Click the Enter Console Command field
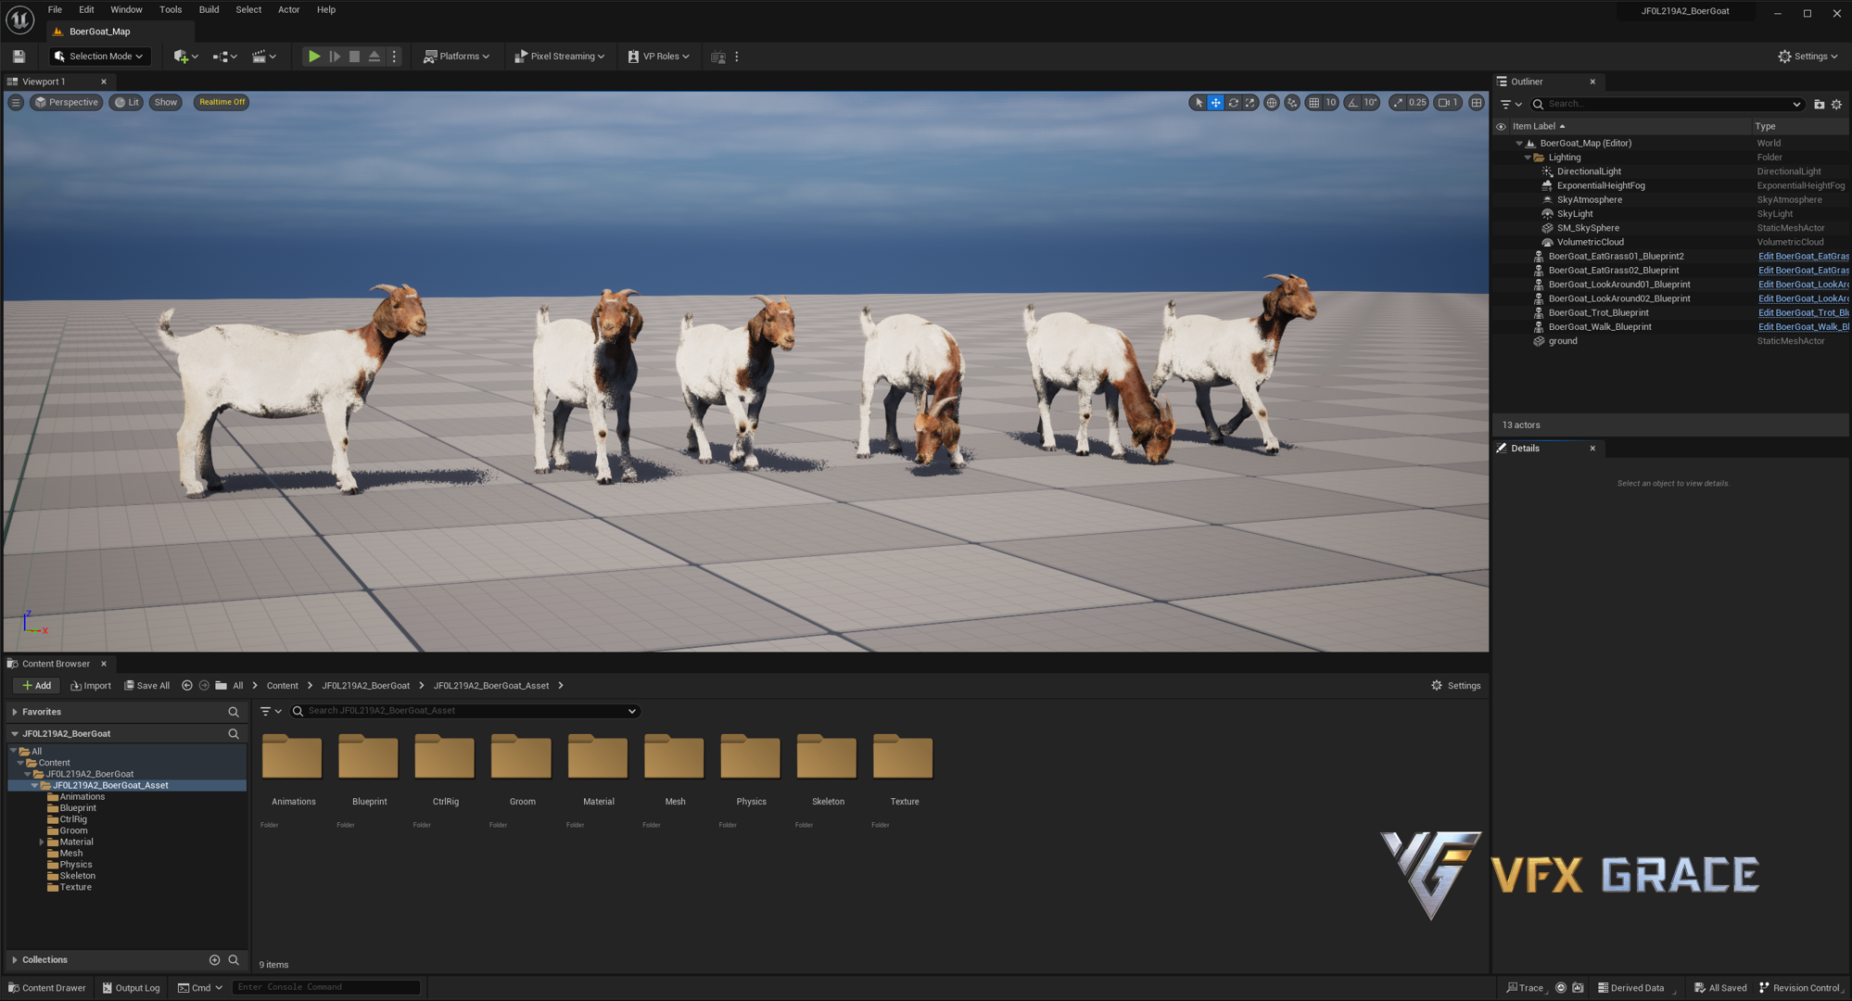 (x=325, y=987)
